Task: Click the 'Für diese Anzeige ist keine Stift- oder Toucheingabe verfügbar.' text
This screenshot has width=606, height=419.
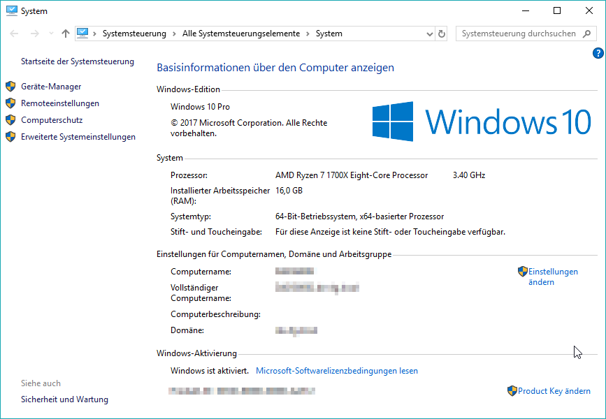Action: (x=390, y=232)
